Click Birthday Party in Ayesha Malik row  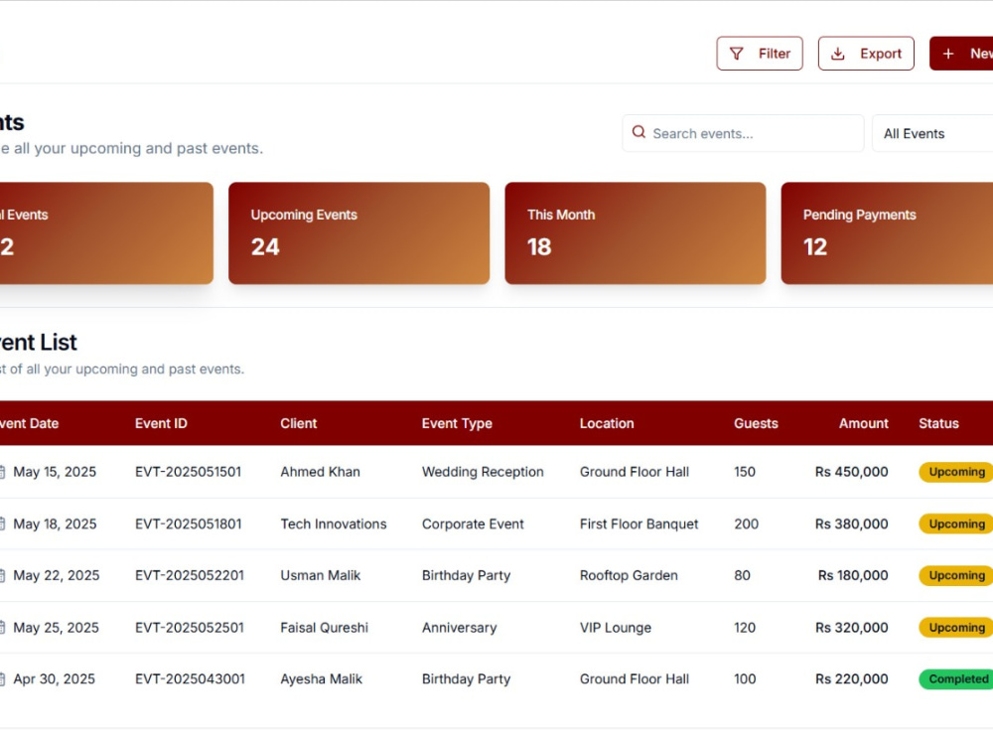click(466, 679)
